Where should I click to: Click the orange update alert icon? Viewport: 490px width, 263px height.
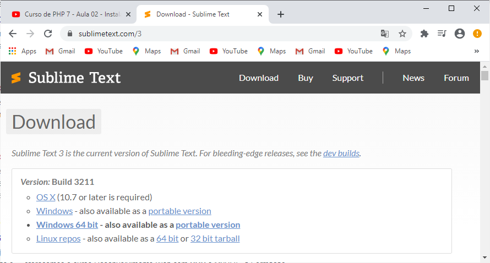click(x=477, y=34)
